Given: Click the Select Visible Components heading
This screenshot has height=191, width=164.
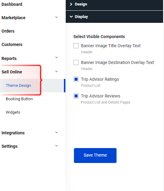Looking at the screenshot, I should click(x=99, y=37).
